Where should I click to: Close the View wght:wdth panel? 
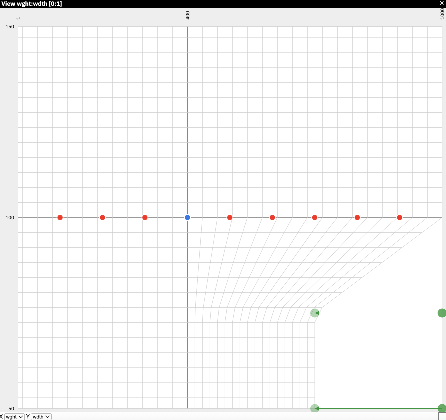coord(442,3)
